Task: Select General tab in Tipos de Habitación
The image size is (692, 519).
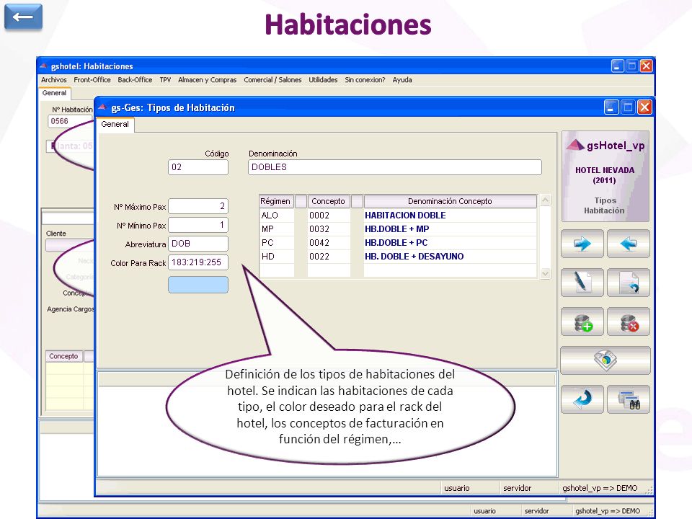Action: click(x=115, y=125)
